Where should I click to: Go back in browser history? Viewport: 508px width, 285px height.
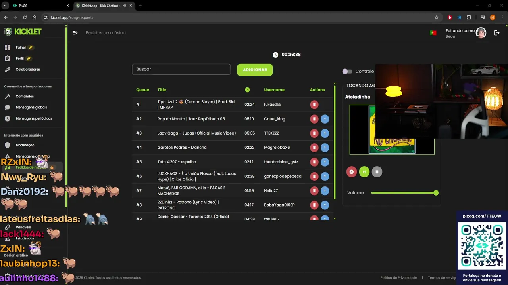(6, 17)
